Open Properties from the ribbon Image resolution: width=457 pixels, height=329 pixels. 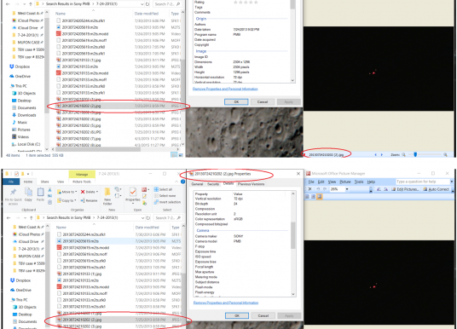tap(133, 192)
